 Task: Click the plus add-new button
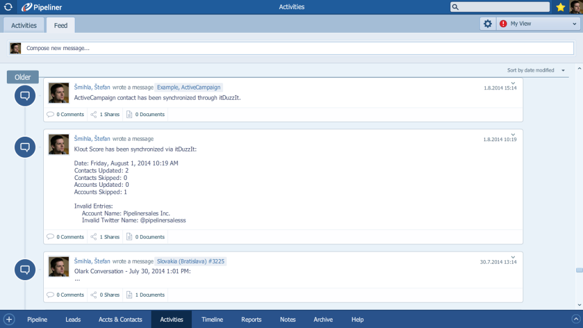coord(9,319)
